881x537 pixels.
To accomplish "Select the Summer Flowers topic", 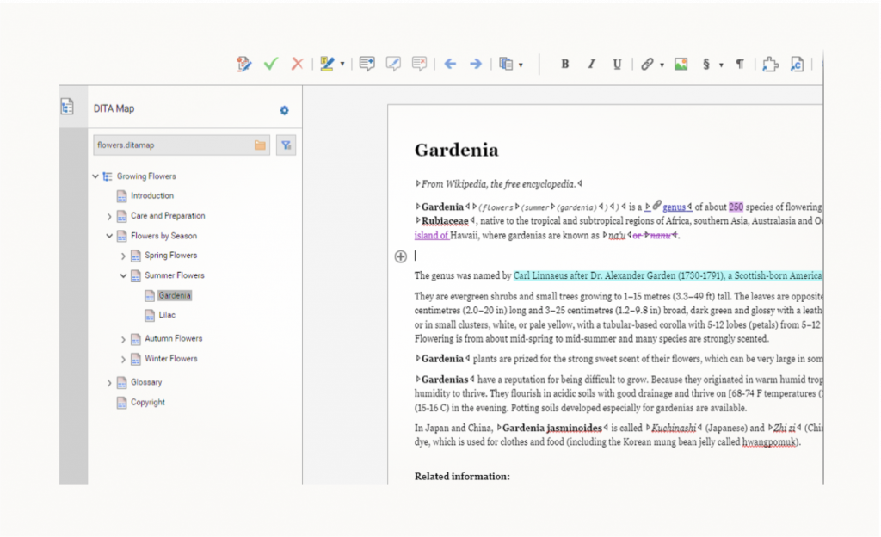I will tap(175, 275).
